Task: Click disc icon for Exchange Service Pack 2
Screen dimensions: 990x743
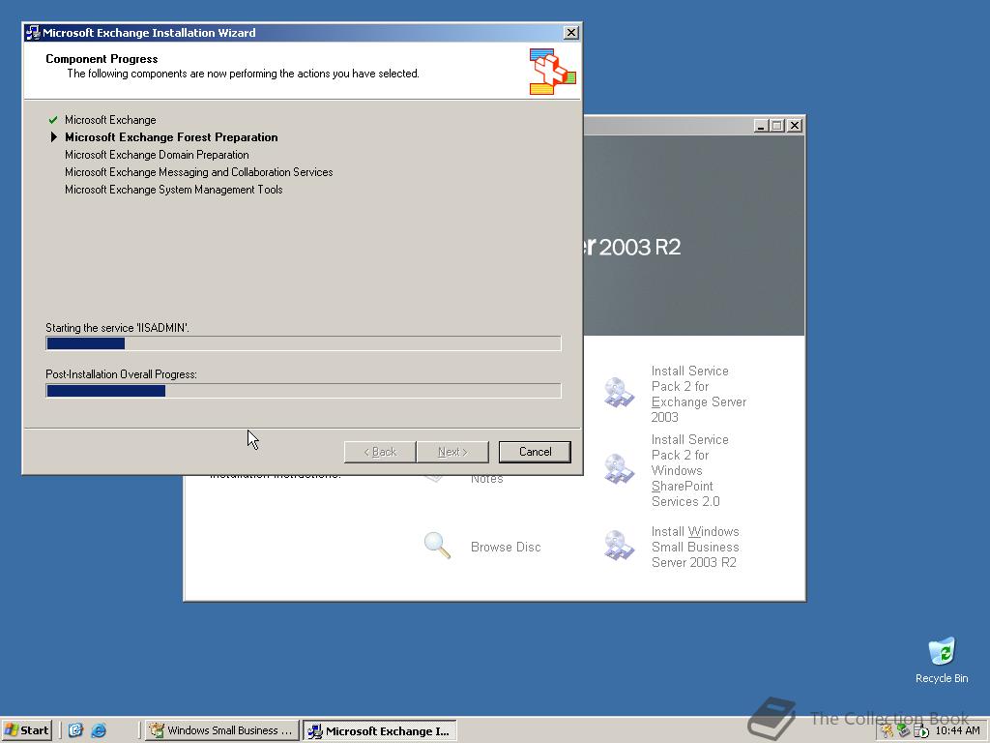Action: [618, 393]
